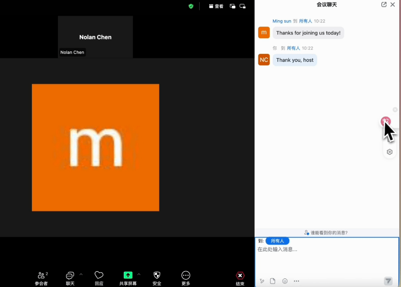Click the pink translate floating icon
The image size is (401, 287).
click(x=385, y=121)
